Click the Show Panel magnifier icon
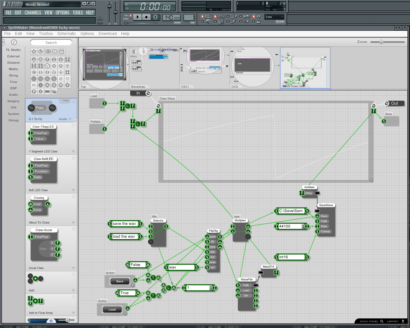The width and height of the screenshot is (410, 328). 382,321
